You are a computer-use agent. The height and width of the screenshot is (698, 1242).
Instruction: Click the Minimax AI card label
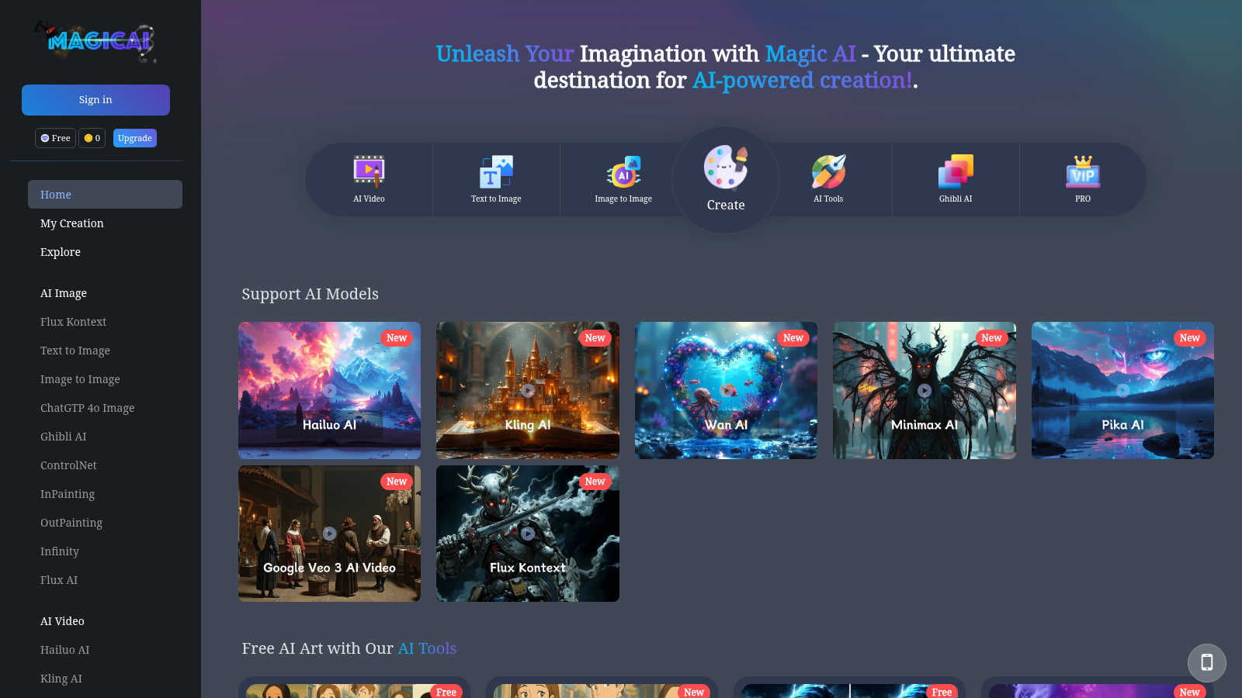[x=925, y=425]
